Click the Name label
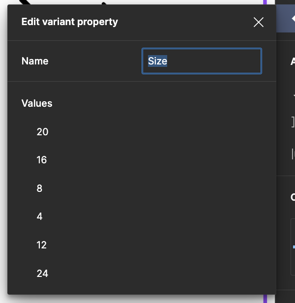 click(35, 61)
